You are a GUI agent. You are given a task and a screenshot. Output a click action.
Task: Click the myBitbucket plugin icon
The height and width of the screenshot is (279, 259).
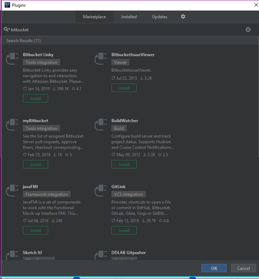tap(12, 125)
